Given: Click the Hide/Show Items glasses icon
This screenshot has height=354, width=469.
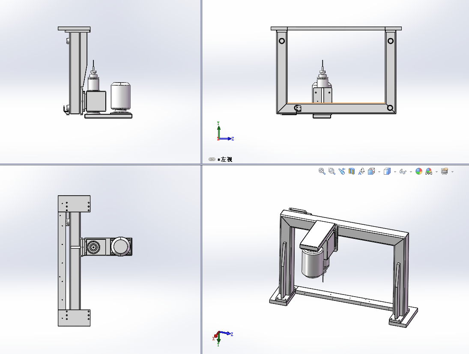Looking at the screenshot, I should (x=403, y=172).
